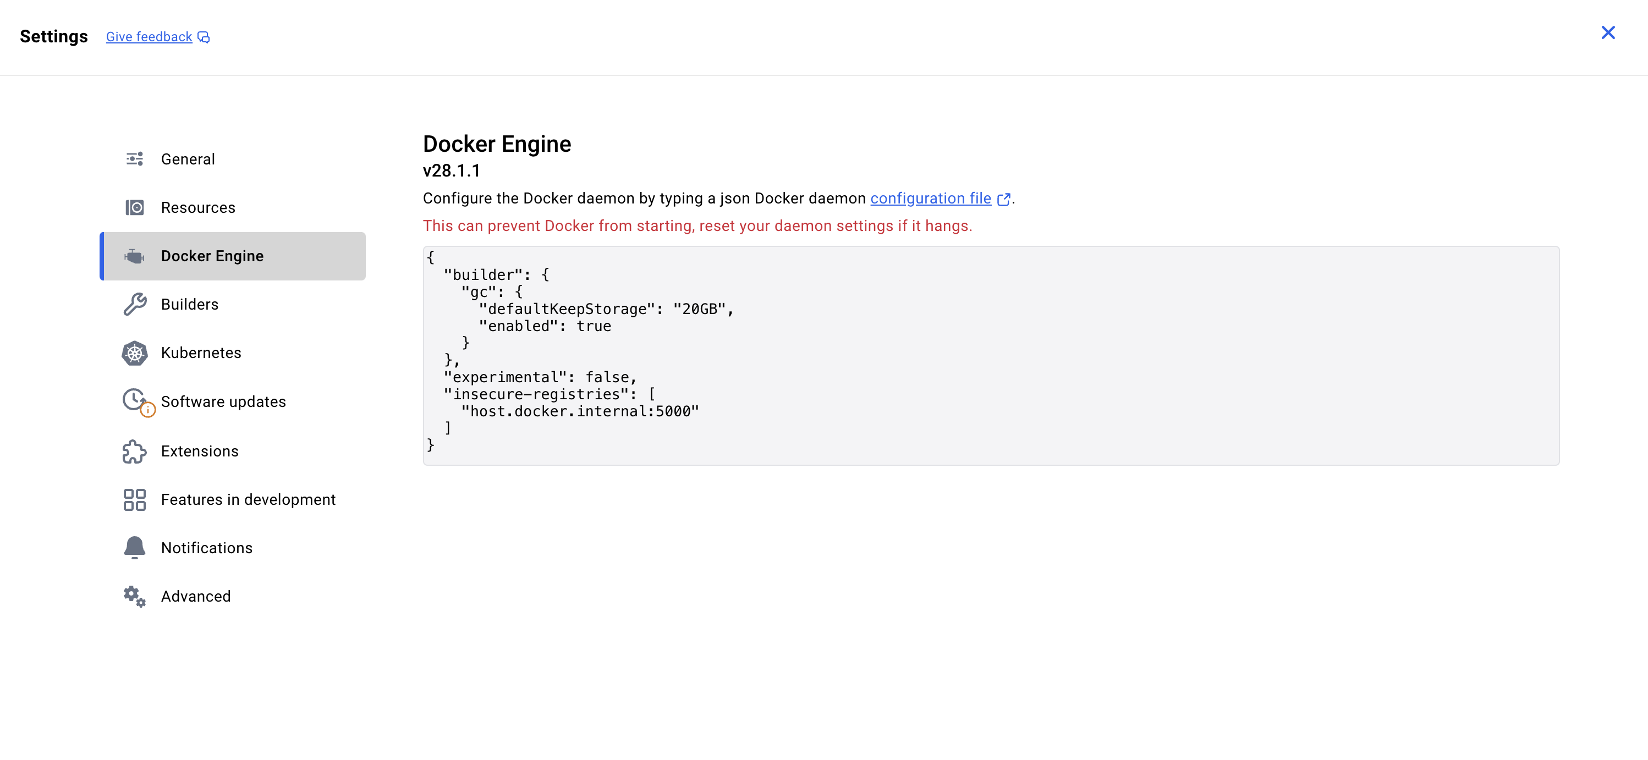Click the Builders wrench icon

[x=134, y=305]
